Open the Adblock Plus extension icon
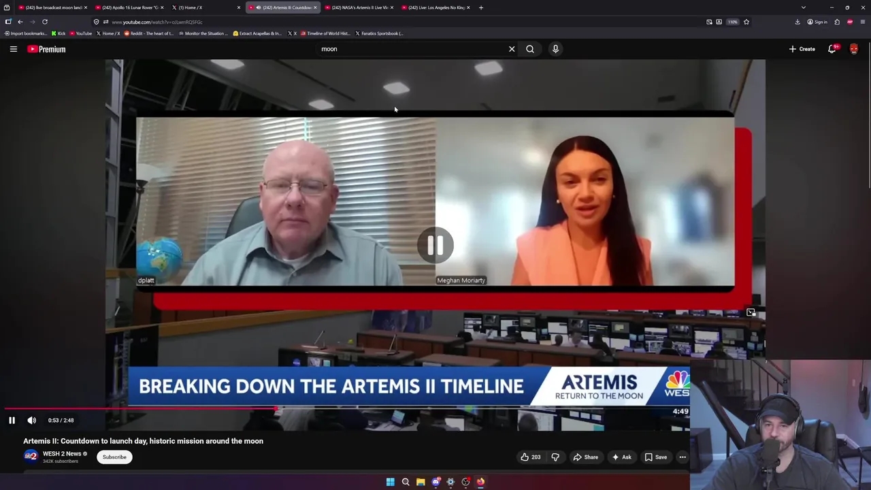871x490 pixels. pyautogui.click(x=850, y=22)
